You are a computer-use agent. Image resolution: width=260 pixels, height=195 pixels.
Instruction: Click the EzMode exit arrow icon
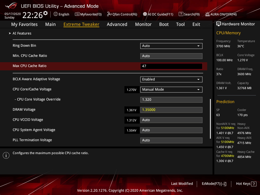click(224, 184)
